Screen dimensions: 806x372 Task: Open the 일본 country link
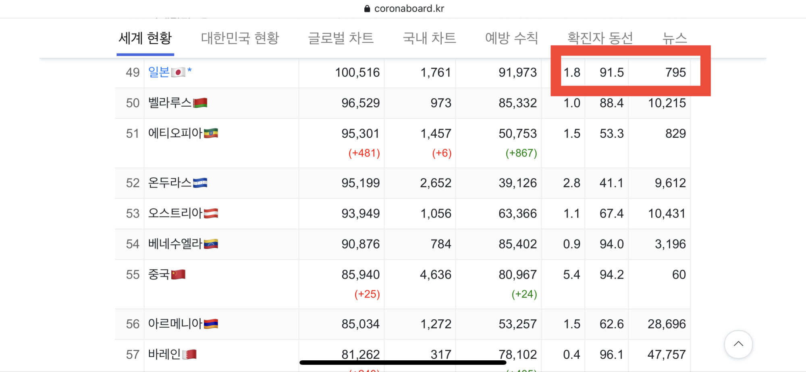[159, 72]
